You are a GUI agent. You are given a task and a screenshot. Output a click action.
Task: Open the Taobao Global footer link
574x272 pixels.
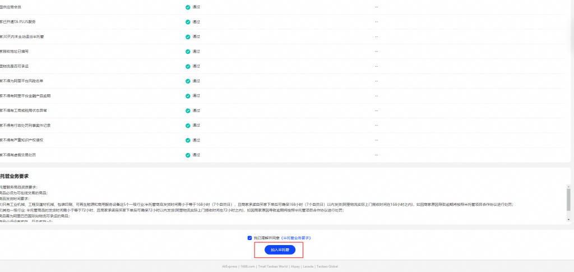click(x=327, y=266)
